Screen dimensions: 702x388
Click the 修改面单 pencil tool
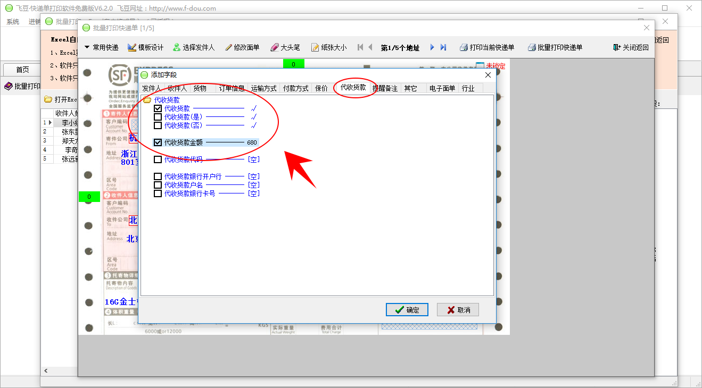[x=242, y=47]
